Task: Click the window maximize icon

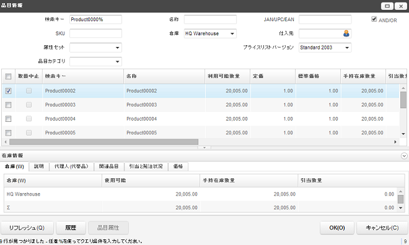Action: [x=387, y=6]
